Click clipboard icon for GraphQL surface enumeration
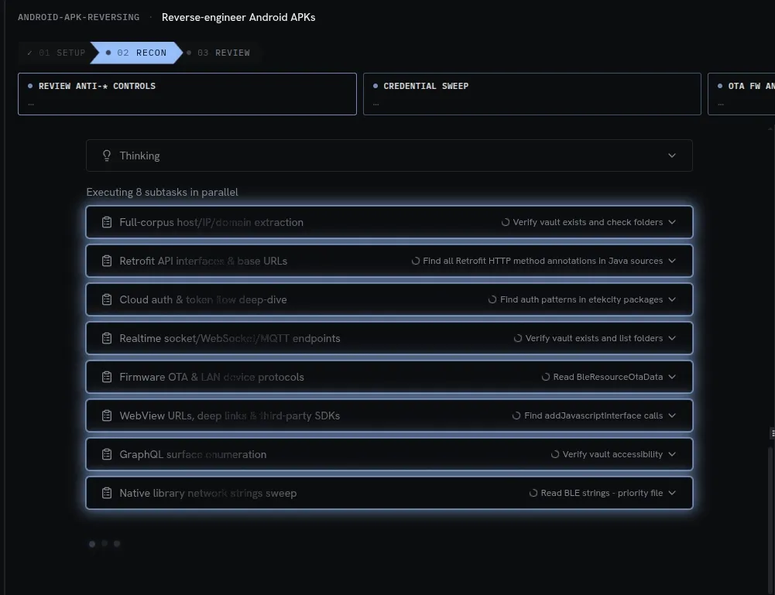The height and width of the screenshot is (595, 775). pos(107,454)
